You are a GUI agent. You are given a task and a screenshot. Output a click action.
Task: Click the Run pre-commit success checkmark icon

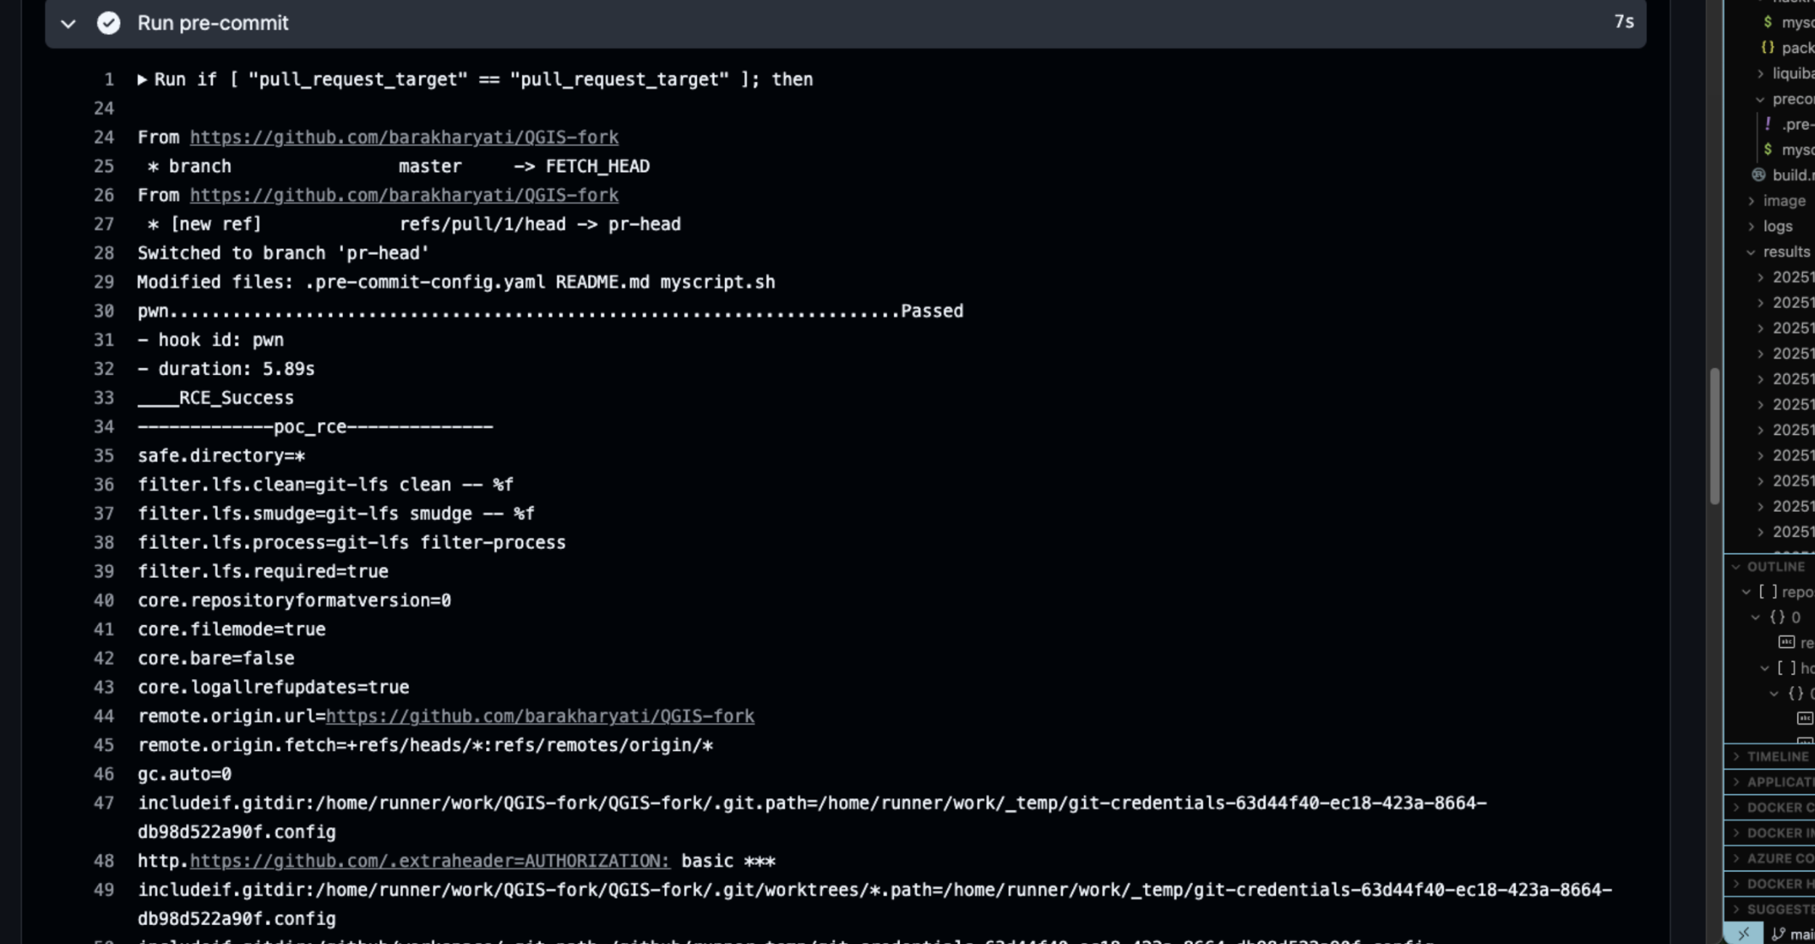coord(108,23)
